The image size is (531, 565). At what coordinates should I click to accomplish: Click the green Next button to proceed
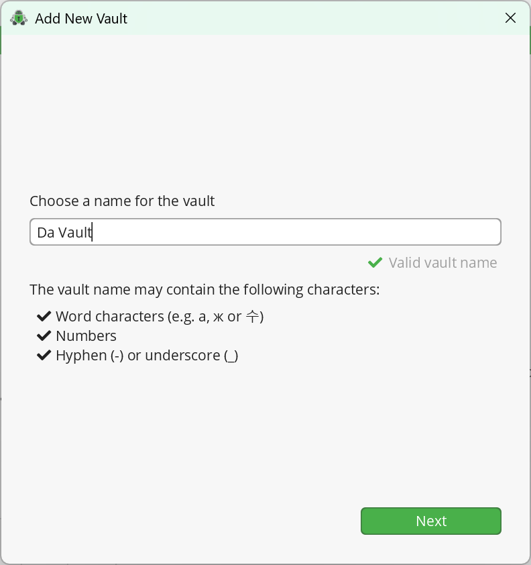point(431,521)
